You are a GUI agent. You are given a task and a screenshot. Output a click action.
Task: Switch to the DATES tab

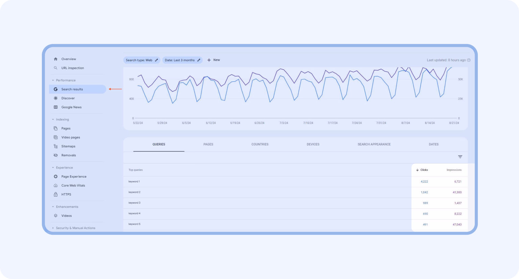point(434,144)
